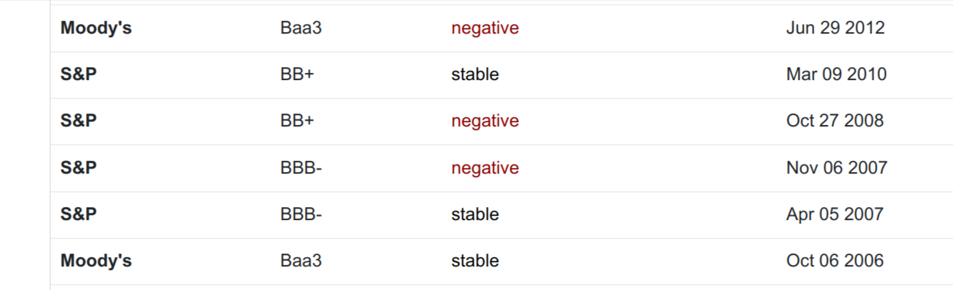The height and width of the screenshot is (290, 953).
Task: Click Moody's in the Oct 06 2006 row
Action: click(x=96, y=261)
